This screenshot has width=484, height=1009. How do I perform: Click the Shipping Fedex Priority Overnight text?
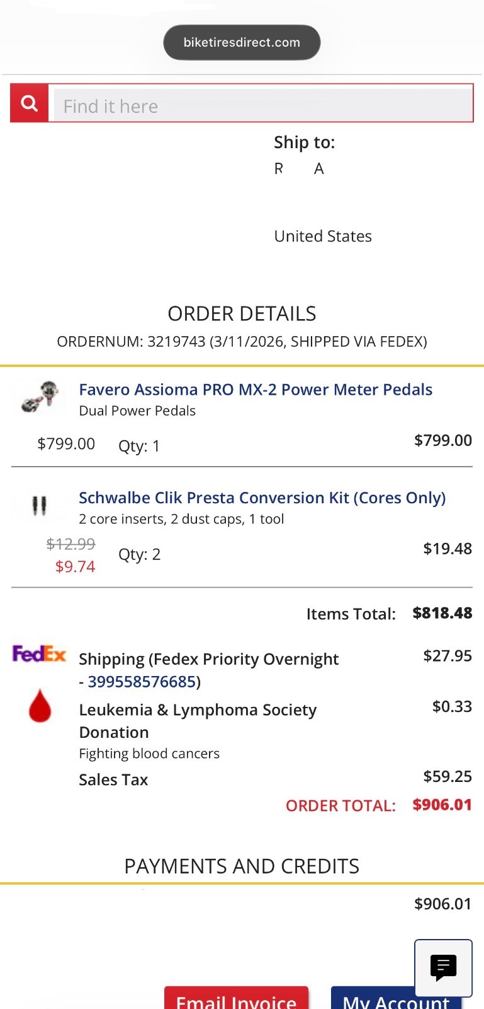point(208,660)
